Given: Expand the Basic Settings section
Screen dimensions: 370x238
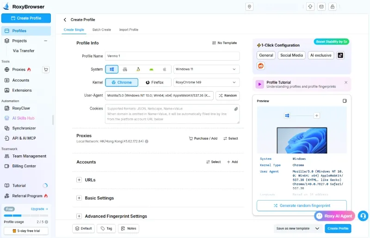Looking at the screenshot, I should [79, 198].
